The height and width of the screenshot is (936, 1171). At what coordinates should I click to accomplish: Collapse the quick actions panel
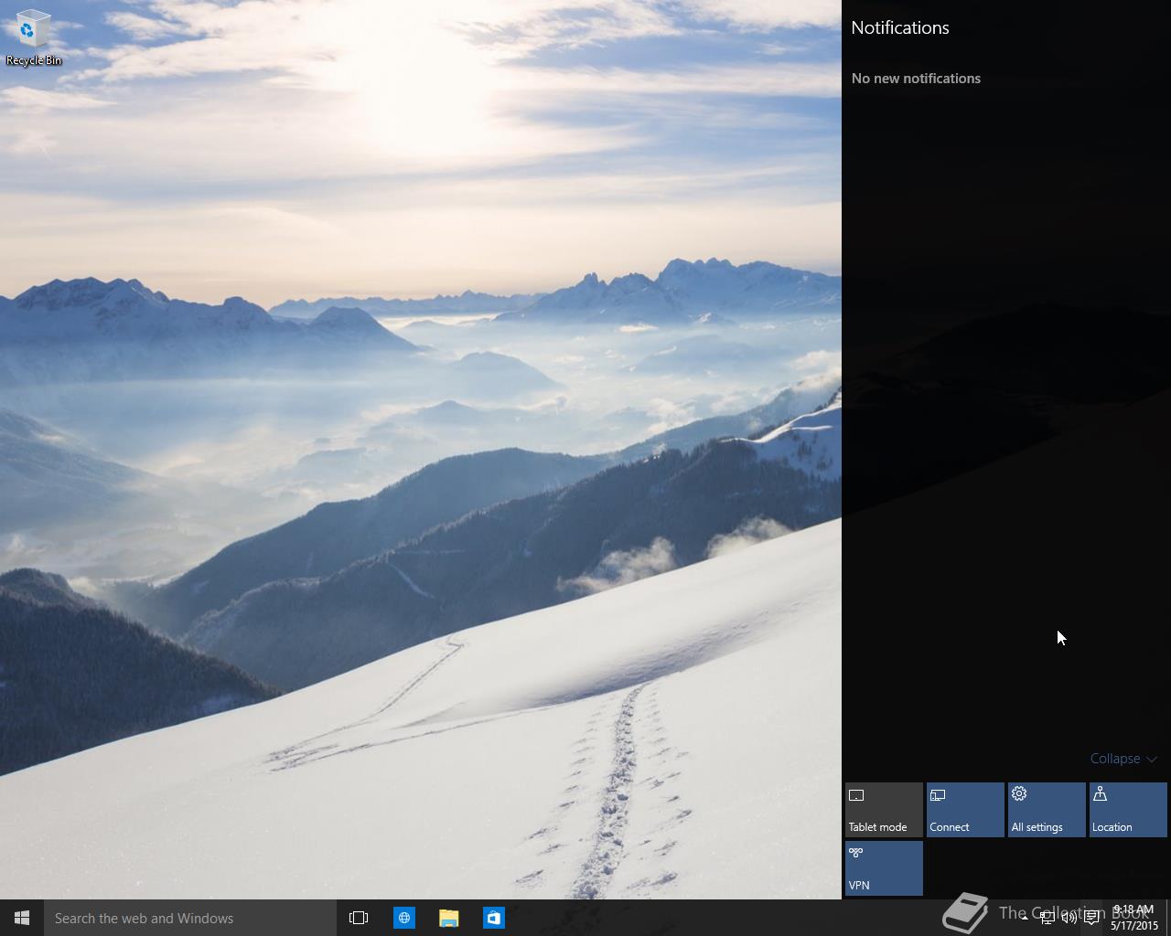point(1123,759)
